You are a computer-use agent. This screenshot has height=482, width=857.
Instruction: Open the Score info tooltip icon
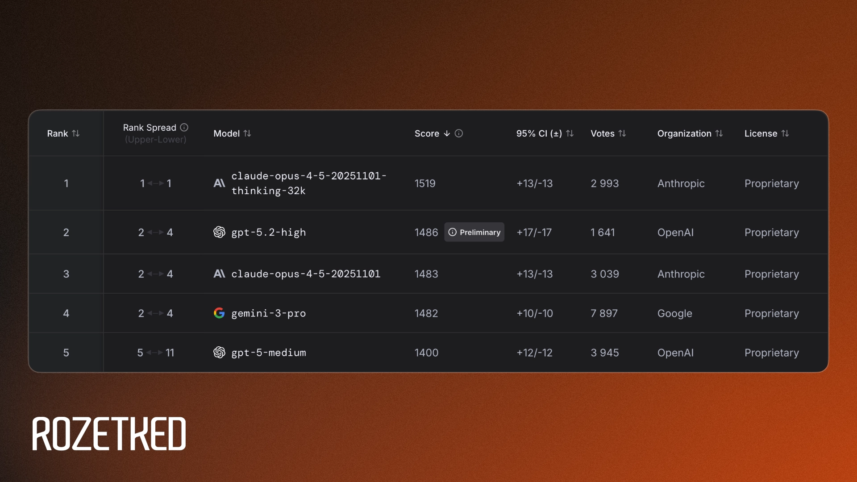click(459, 133)
